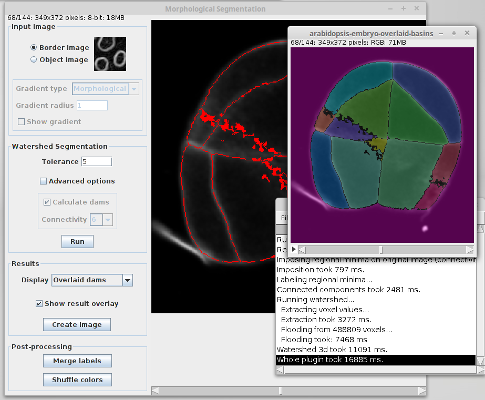Toggle the Show gradient checkbox
Image resolution: width=485 pixels, height=400 pixels.
22,121
